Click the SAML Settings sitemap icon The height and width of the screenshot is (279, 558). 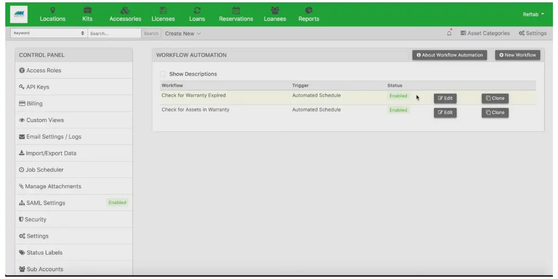coord(22,203)
